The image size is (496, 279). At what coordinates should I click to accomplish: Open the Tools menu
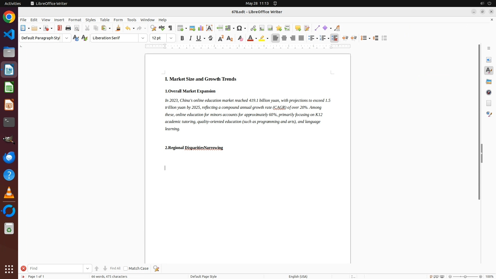tap(131, 20)
